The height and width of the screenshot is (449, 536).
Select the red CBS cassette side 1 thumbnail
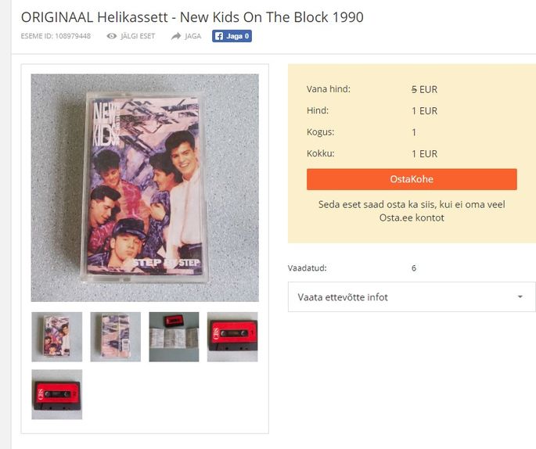232,336
